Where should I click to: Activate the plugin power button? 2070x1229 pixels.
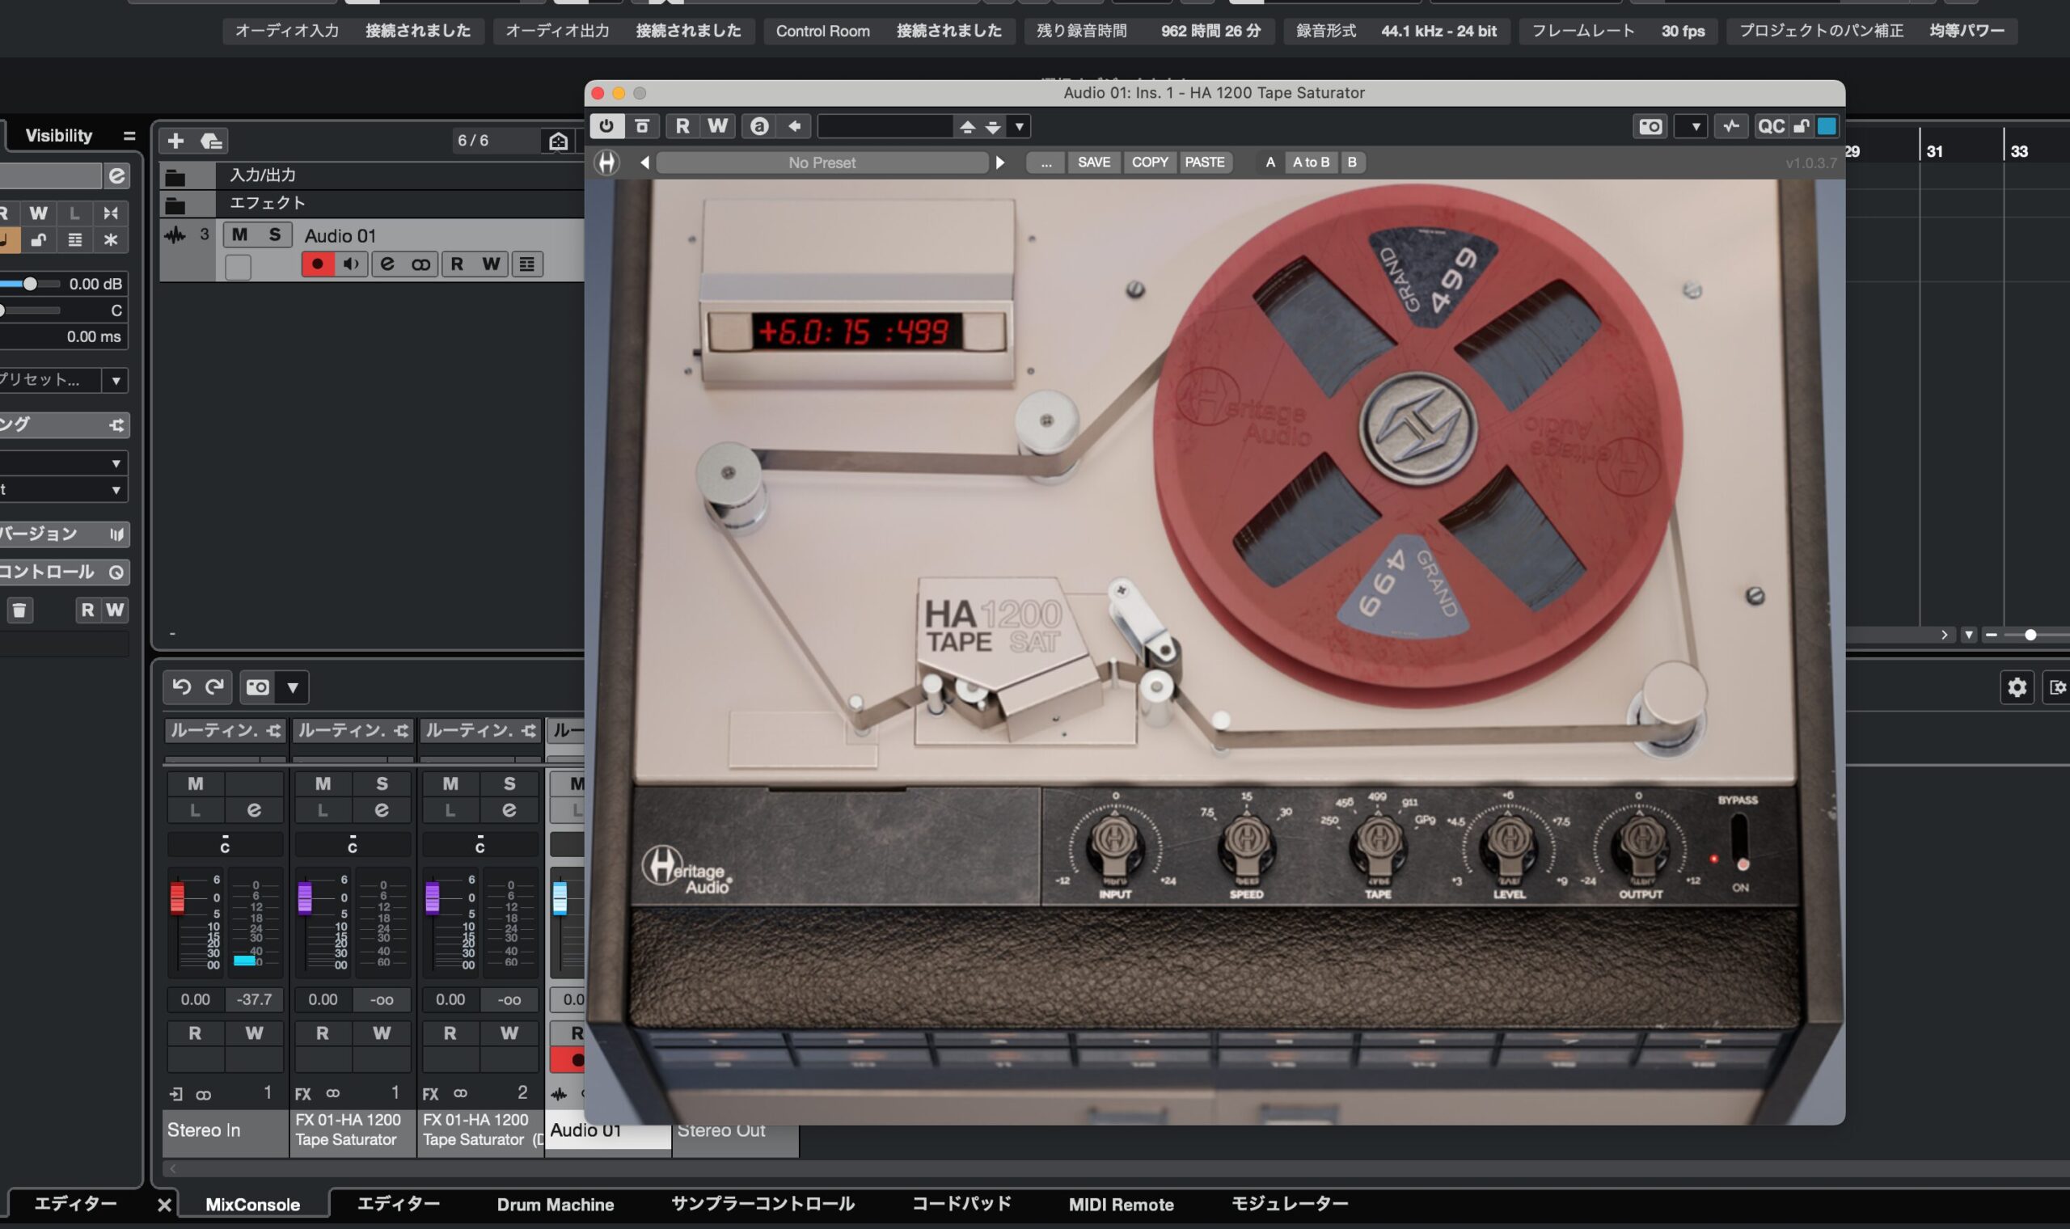[x=607, y=126]
